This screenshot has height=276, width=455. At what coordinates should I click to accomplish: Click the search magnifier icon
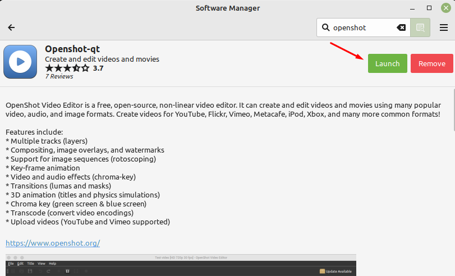[325, 27]
